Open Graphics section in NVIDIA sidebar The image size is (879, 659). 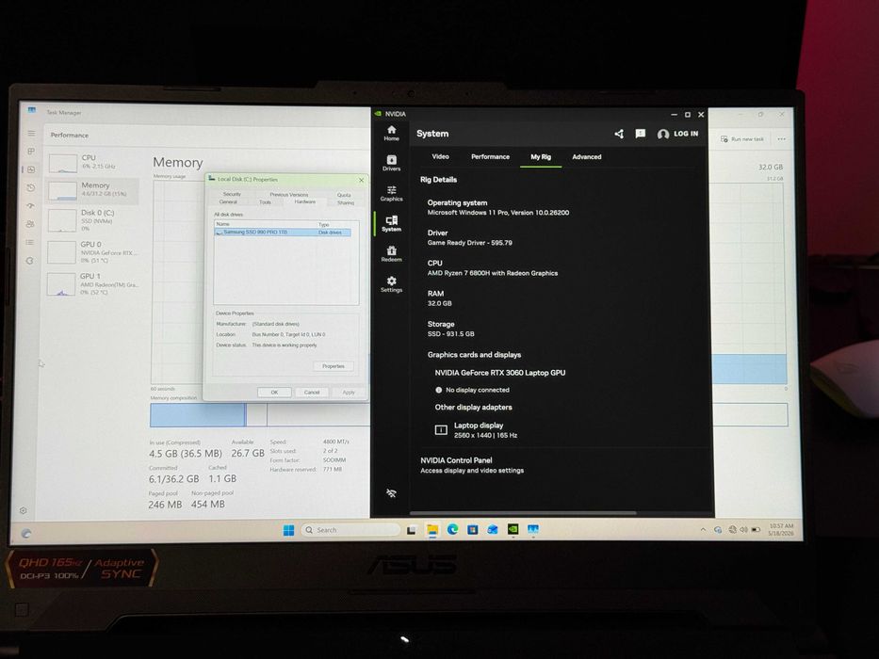[x=391, y=193]
